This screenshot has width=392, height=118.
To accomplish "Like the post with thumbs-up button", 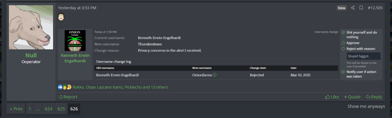I will [332, 97].
